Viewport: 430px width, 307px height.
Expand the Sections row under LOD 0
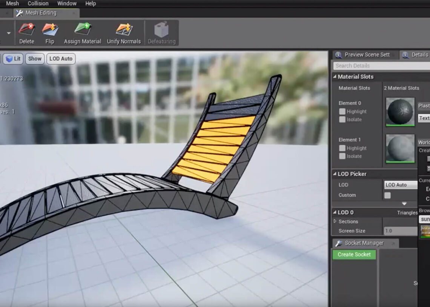[335, 221]
